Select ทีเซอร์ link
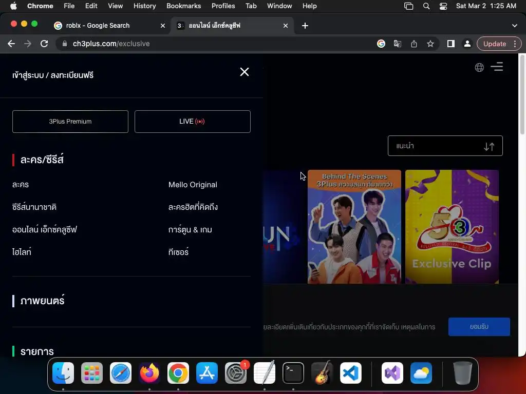 coord(178,252)
